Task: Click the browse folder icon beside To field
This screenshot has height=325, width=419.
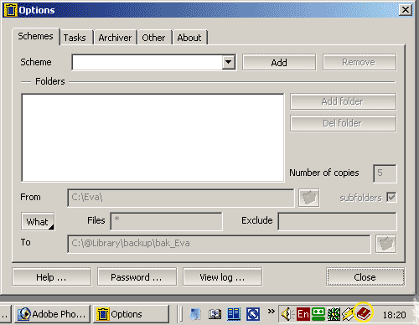Action: click(x=386, y=244)
